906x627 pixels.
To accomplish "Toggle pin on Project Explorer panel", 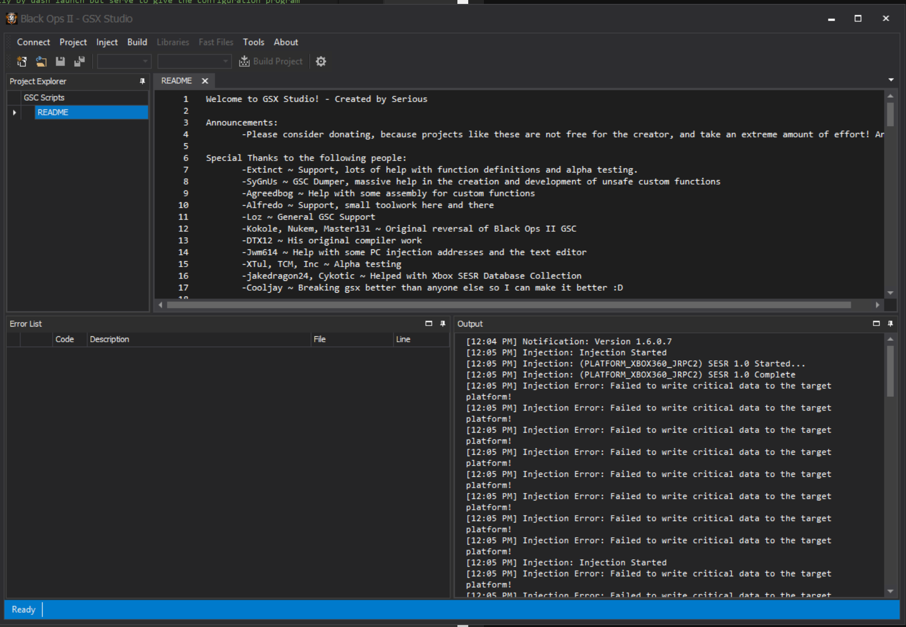I will (142, 82).
